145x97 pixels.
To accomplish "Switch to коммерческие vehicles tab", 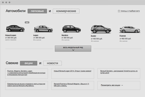I will pyautogui.click(x=66, y=11).
